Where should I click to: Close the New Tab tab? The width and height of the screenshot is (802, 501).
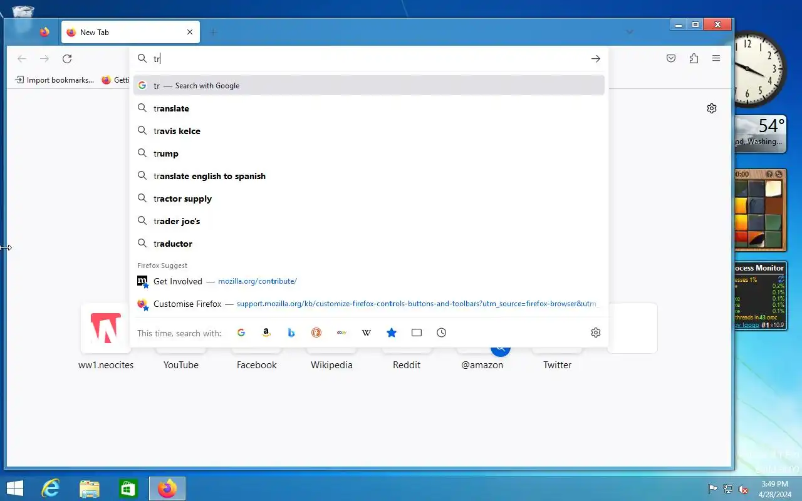(x=190, y=32)
